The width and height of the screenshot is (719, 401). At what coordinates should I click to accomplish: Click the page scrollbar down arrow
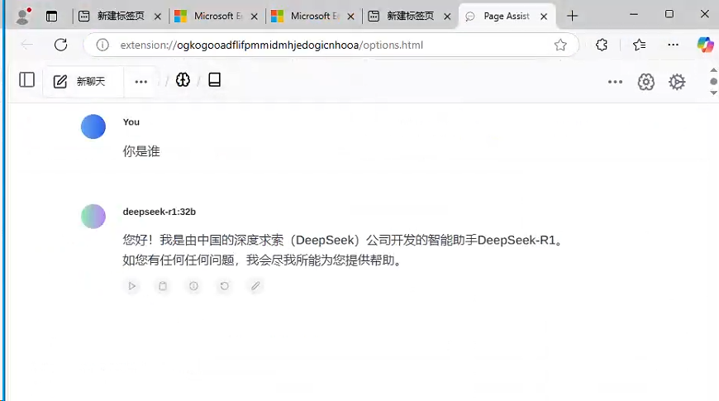click(713, 93)
